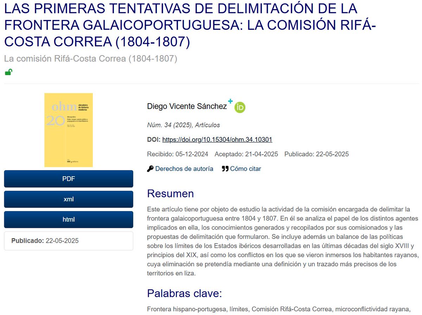Click the main article title heading
This screenshot has height=315, width=422.
click(190, 25)
